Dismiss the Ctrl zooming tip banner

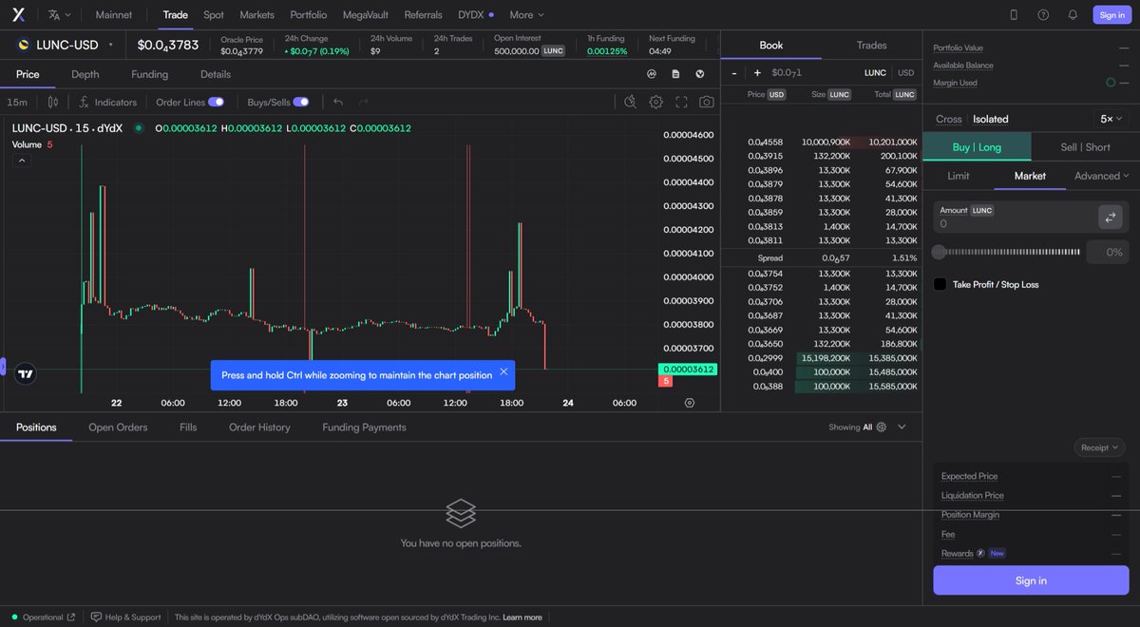pyautogui.click(x=503, y=371)
